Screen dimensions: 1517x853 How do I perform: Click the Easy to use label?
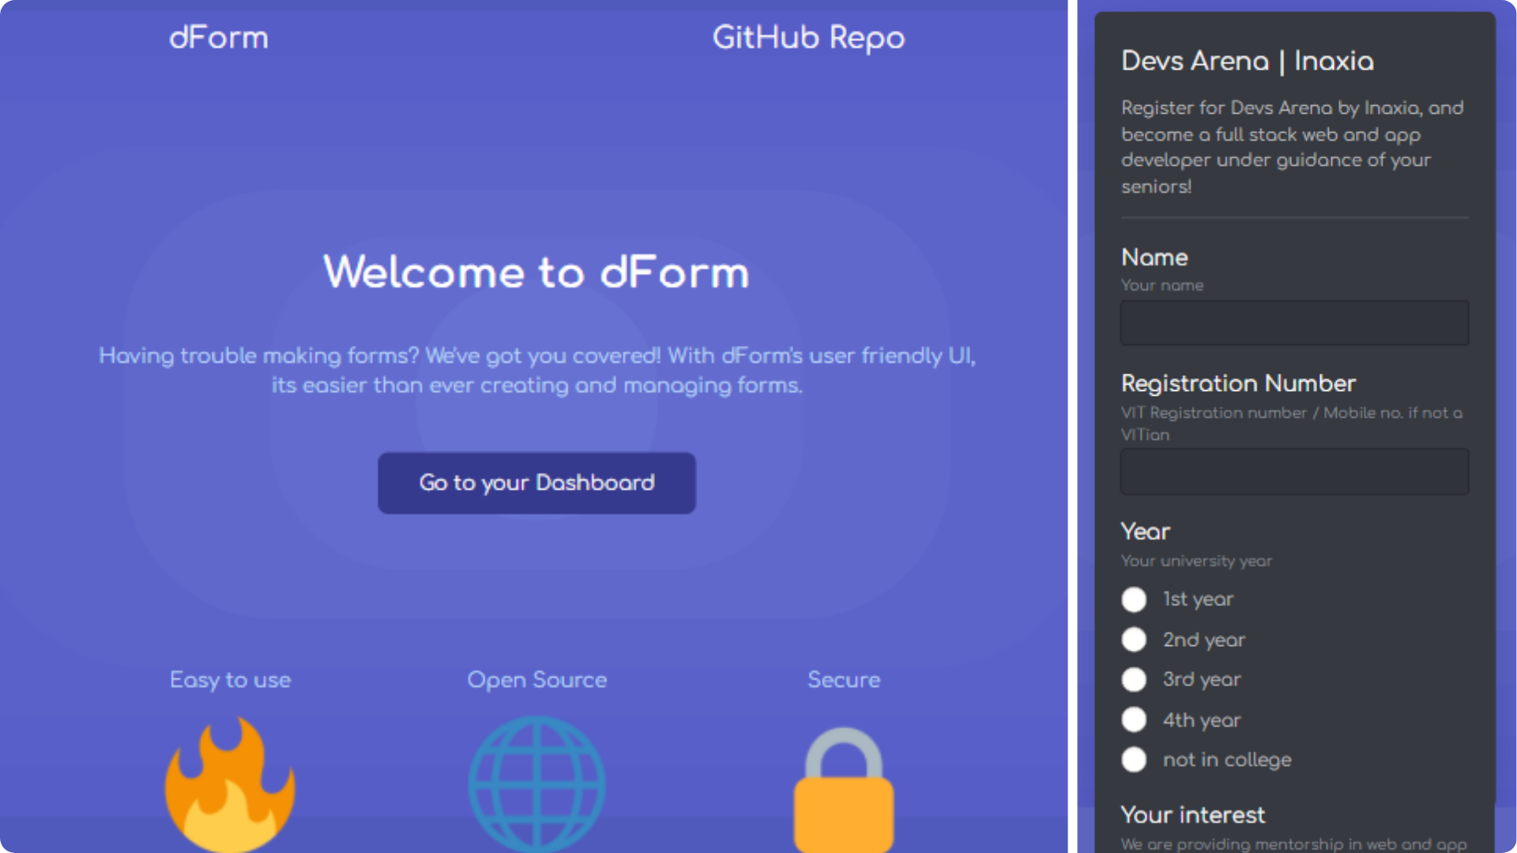230,680
